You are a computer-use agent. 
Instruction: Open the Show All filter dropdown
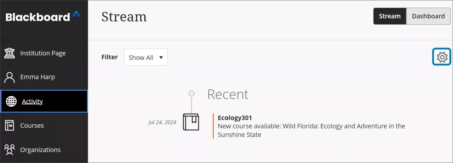145,58
